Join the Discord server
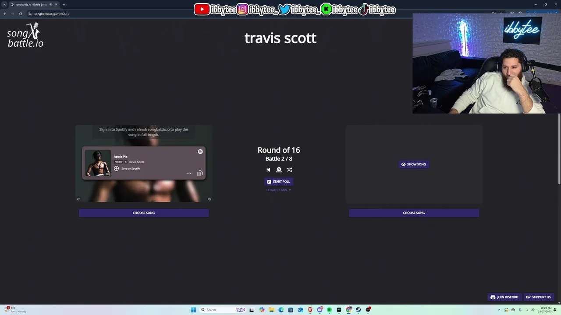561x315 pixels. pos(504,297)
